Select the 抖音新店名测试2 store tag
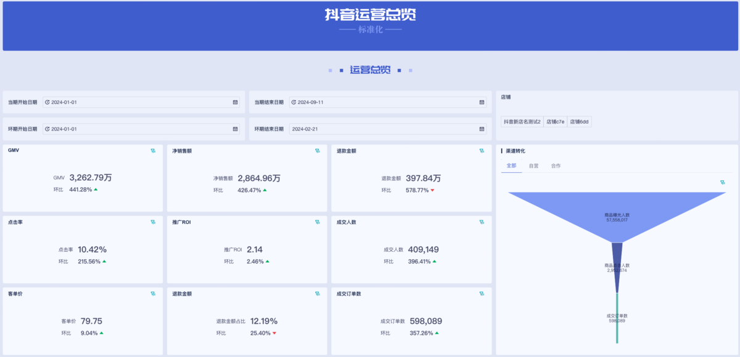 522,122
